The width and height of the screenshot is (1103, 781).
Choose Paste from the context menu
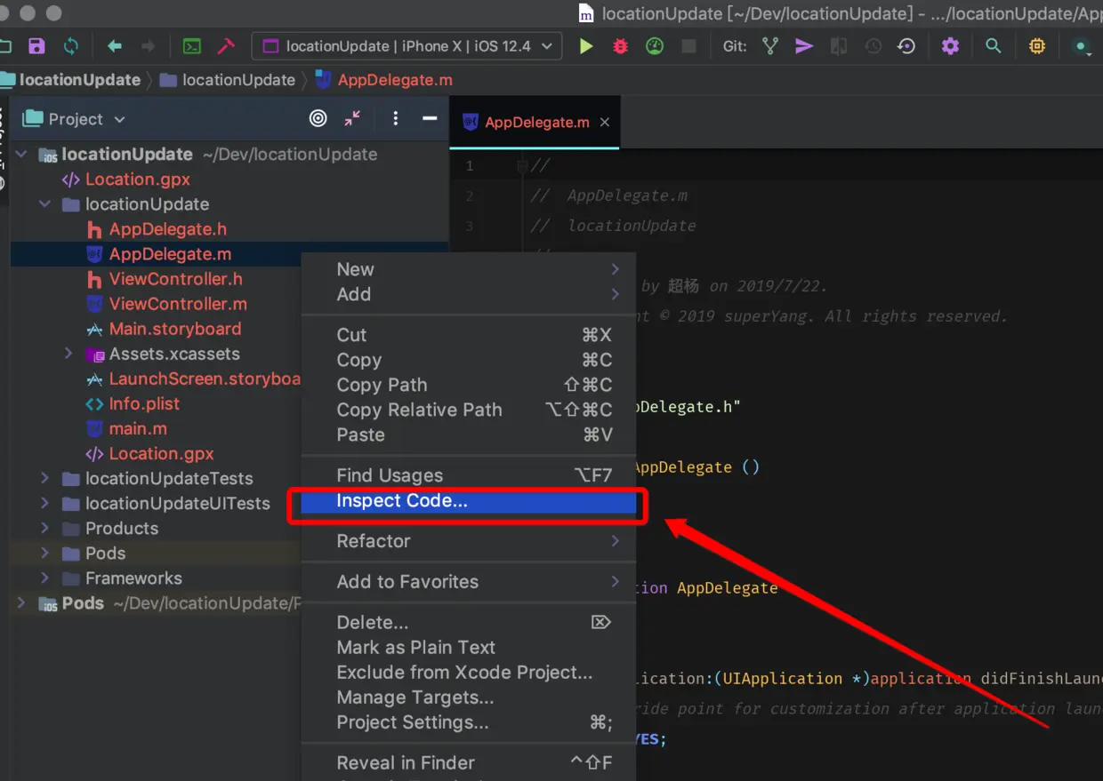[469, 434]
